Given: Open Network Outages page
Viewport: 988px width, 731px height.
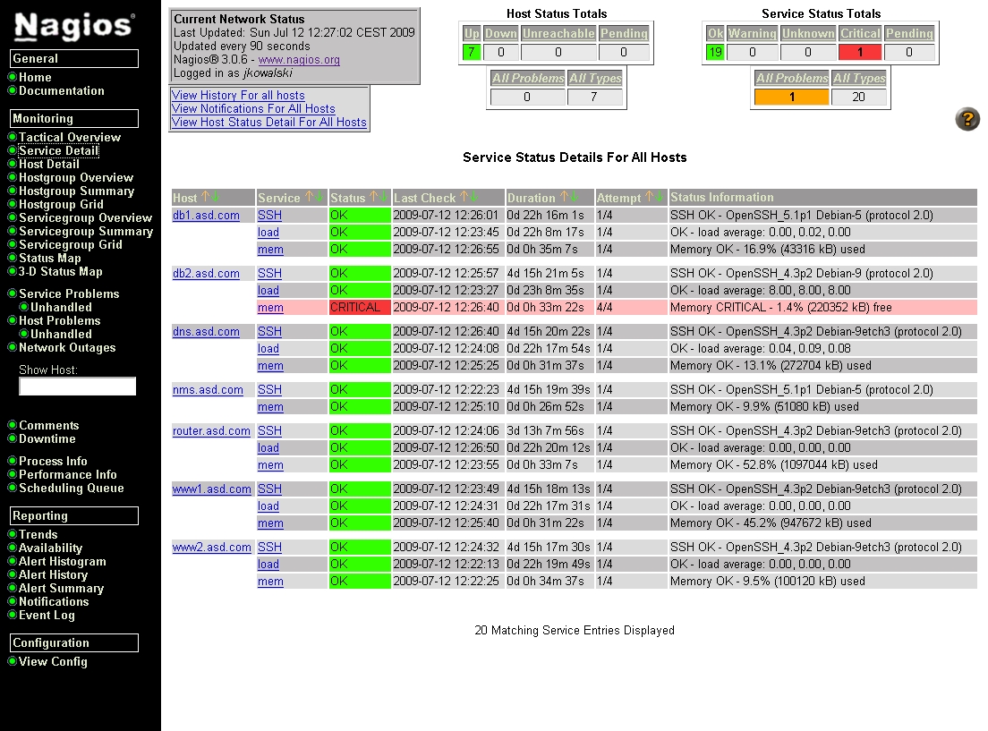Looking at the screenshot, I should click(x=67, y=348).
